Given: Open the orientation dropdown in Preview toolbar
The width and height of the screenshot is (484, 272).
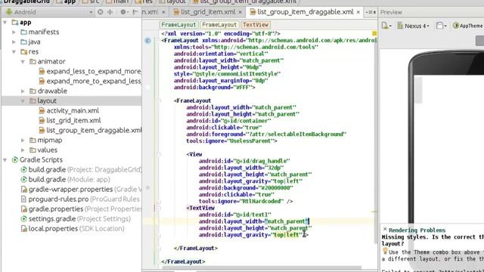Looking at the screenshot, I should pyautogui.click(x=441, y=26).
